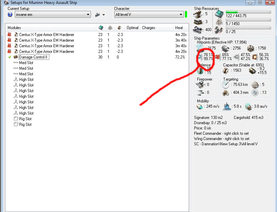Viewport: 277px width, 212px height.
Task: Click the Optimal column header
Action: [132, 28]
